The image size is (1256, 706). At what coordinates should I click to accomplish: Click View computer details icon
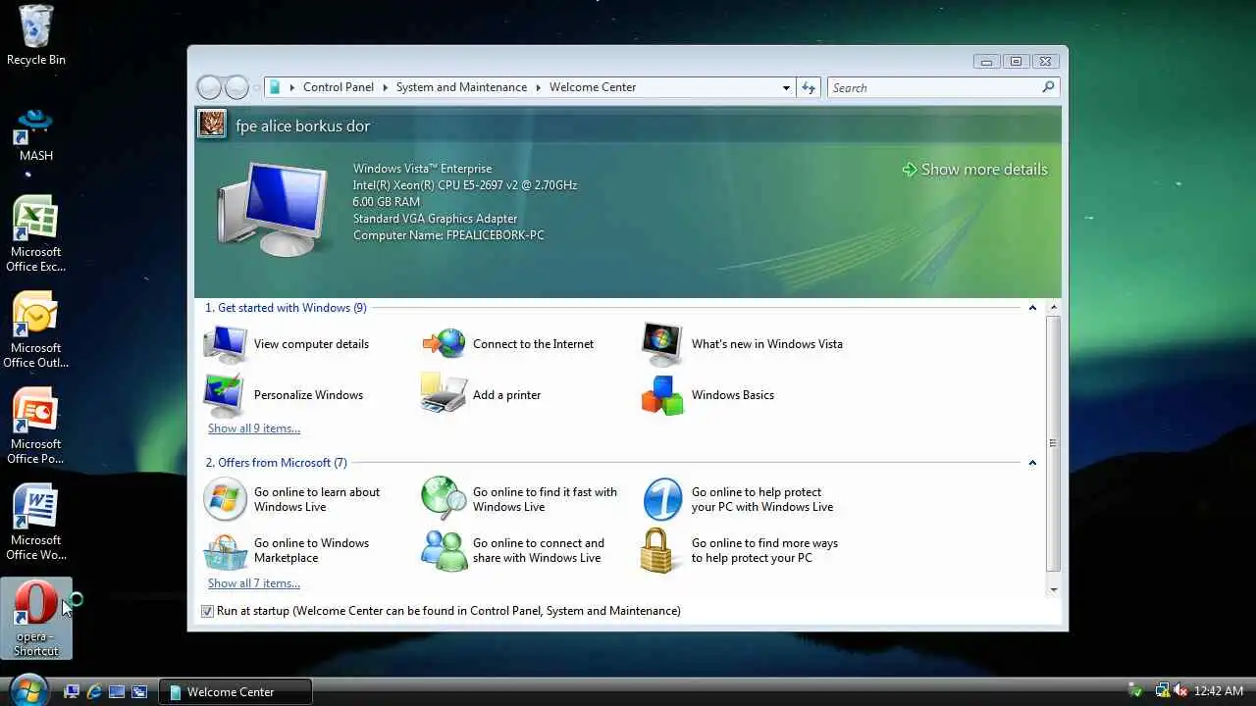pos(226,344)
